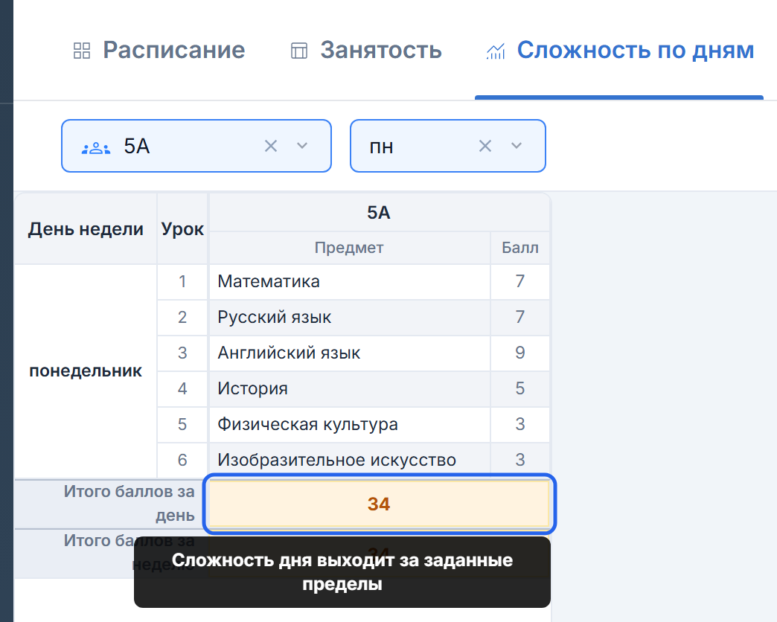Click the Предмет subheader
777x622 pixels.
point(349,248)
